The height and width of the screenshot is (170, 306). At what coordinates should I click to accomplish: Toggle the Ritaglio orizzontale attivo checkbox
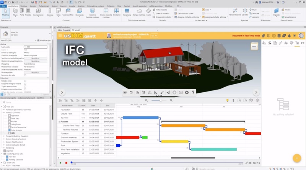[x=25, y=89]
